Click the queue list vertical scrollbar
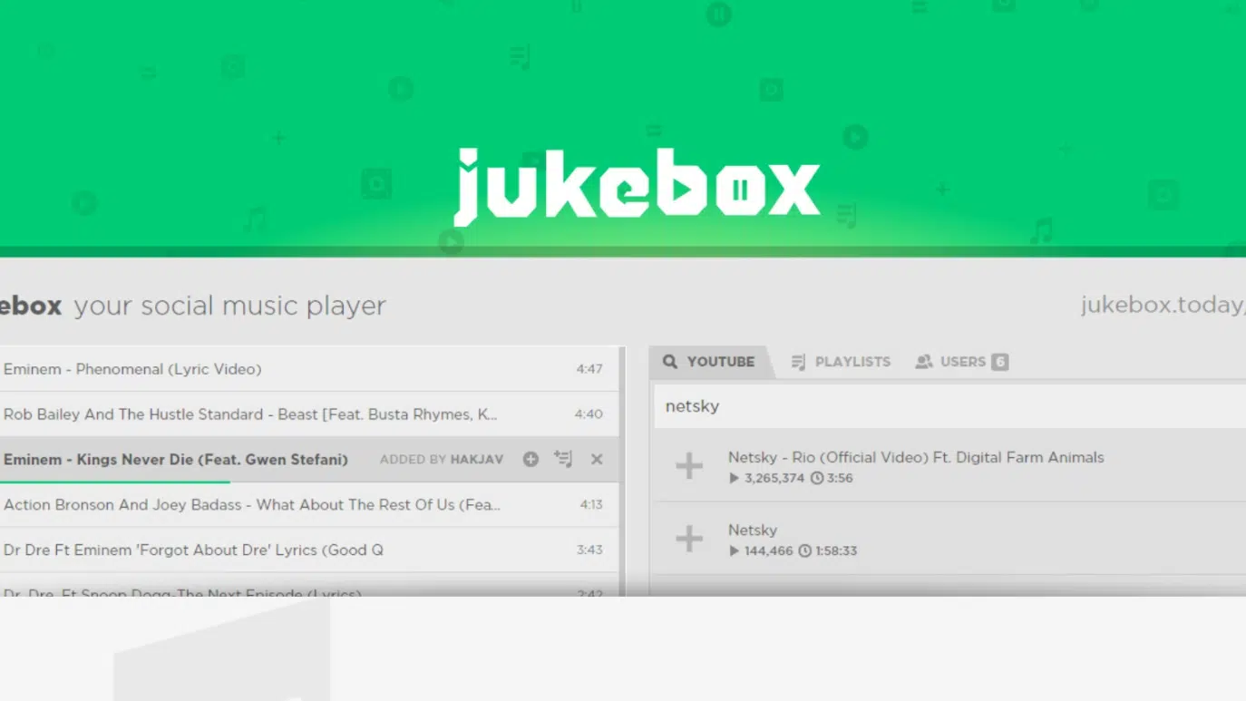The width and height of the screenshot is (1246, 701). 622,453
